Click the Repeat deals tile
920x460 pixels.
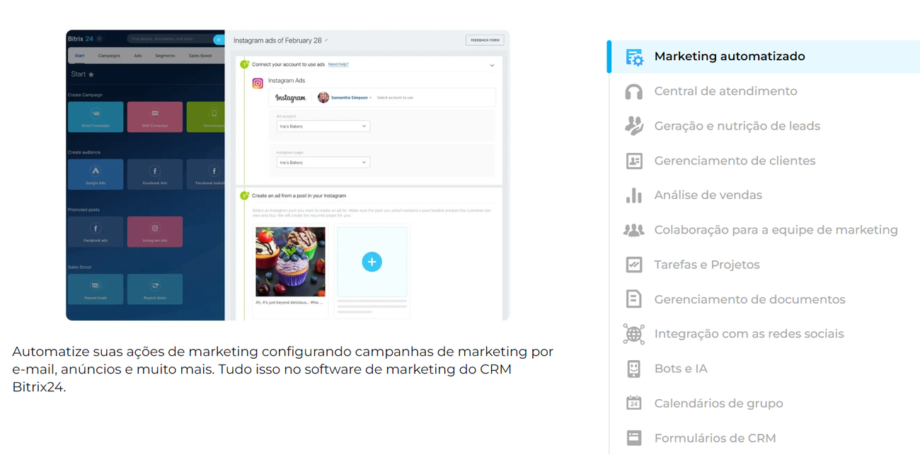(x=155, y=289)
